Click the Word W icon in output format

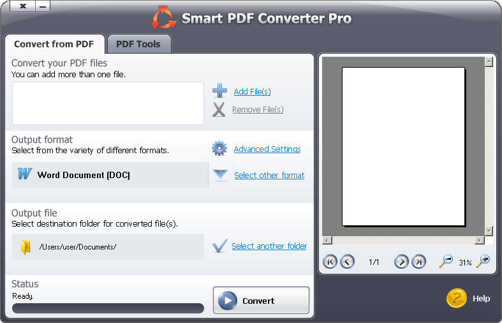tap(25, 174)
